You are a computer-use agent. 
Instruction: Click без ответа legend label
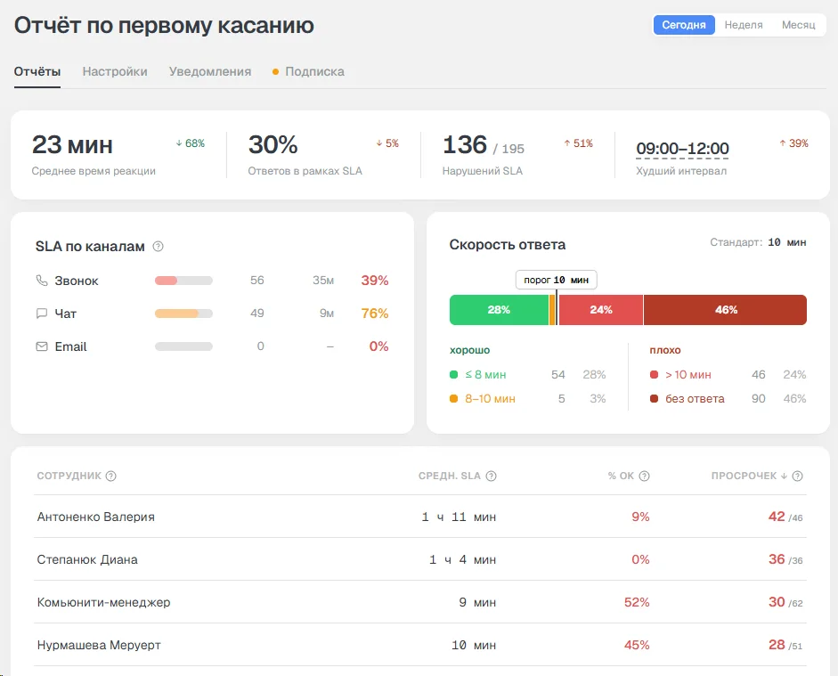tap(695, 399)
